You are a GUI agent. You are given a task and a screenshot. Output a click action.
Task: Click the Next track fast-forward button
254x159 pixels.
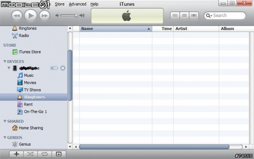point(44,16)
